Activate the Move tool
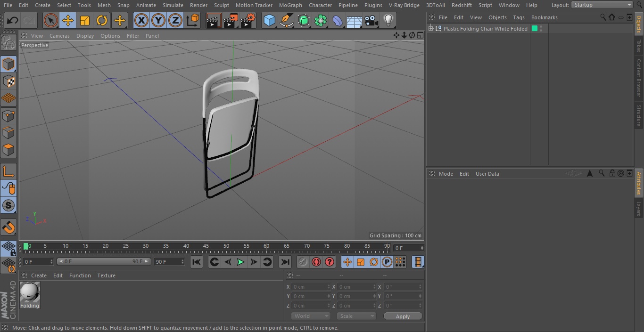 click(68, 20)
